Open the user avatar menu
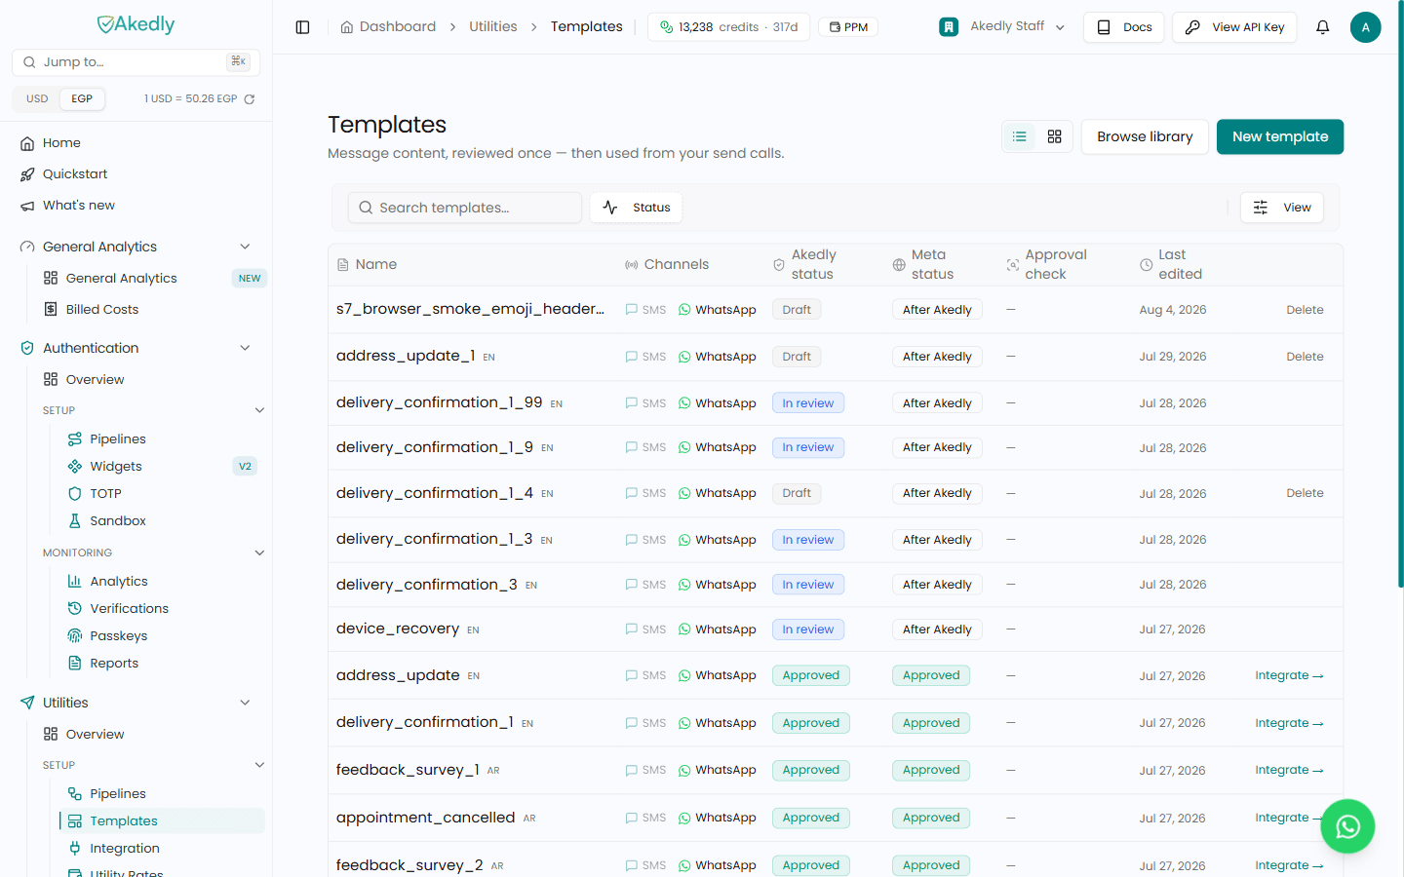 1365,27
